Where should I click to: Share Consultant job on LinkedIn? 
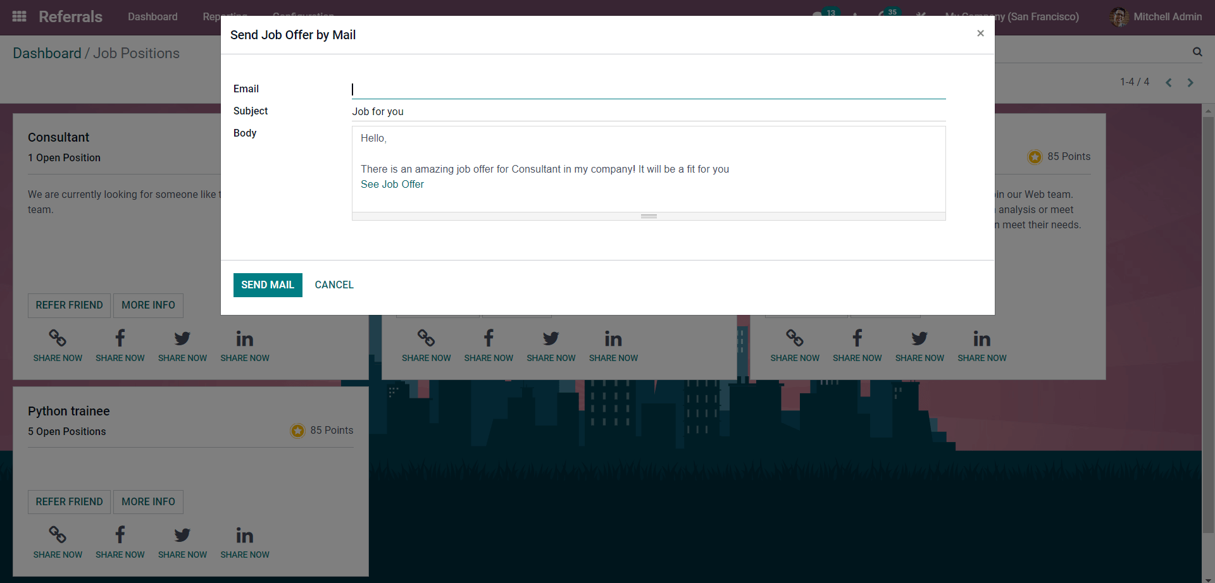245,338
